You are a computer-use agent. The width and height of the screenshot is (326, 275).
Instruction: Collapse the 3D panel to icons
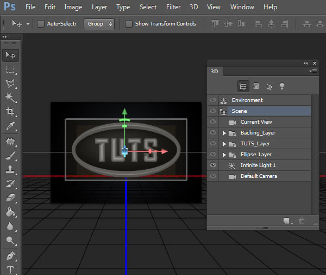(305, 63)
